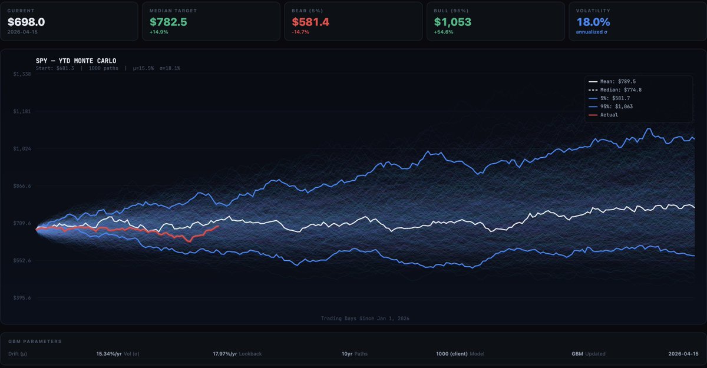Click the chart subtitle with Start: $681.3
Viewport: 707px width, 368px height.
tap(108, 68)
